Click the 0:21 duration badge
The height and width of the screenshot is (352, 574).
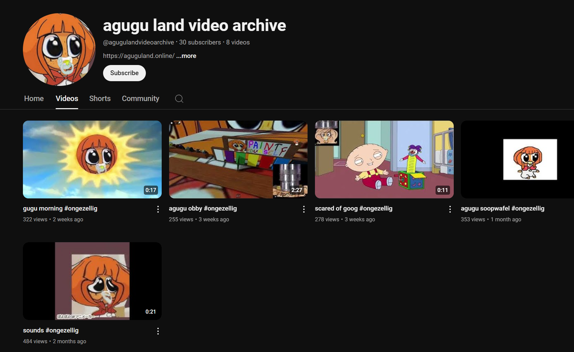pos(151,312)
